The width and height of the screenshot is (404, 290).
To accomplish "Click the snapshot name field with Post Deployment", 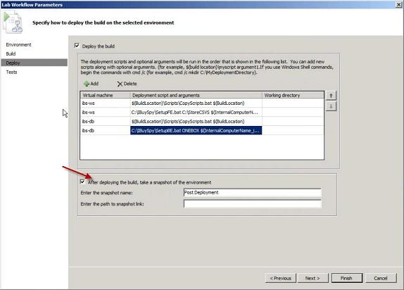I will point(253,193).
